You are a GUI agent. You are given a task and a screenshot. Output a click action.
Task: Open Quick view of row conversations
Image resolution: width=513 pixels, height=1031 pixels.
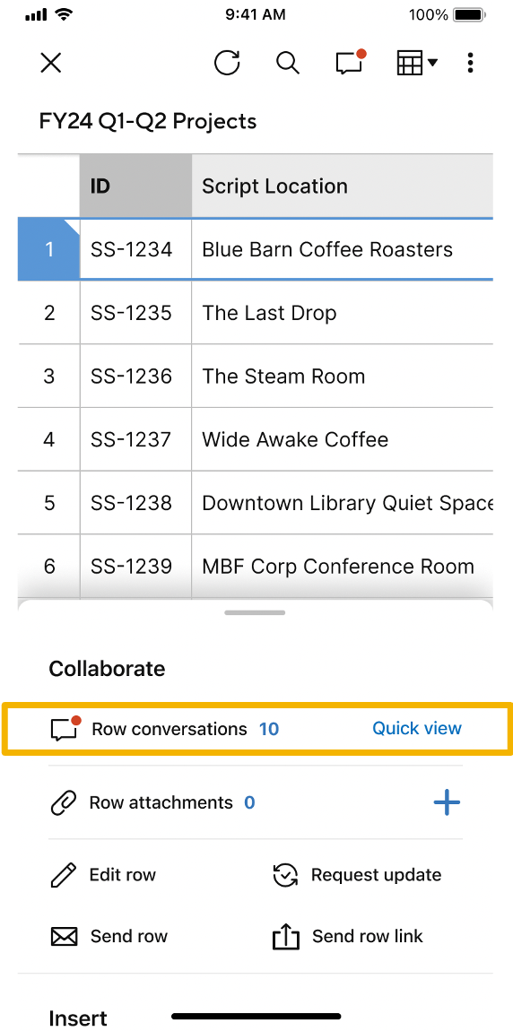click(x=417, y=729)
